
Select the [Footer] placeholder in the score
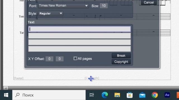(18, 78)
